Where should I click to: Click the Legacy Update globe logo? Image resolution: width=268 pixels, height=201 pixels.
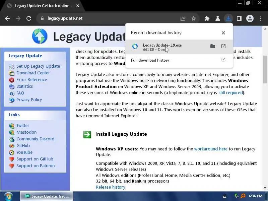pos(40,36)
